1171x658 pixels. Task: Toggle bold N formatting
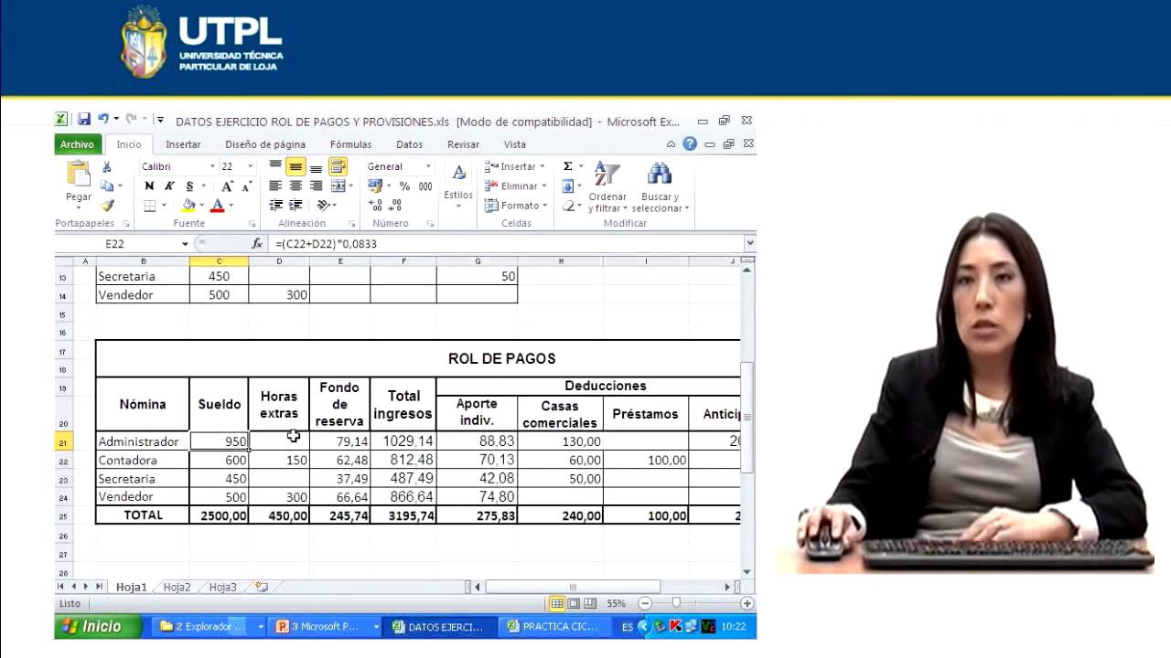click(x=149, y=186)
